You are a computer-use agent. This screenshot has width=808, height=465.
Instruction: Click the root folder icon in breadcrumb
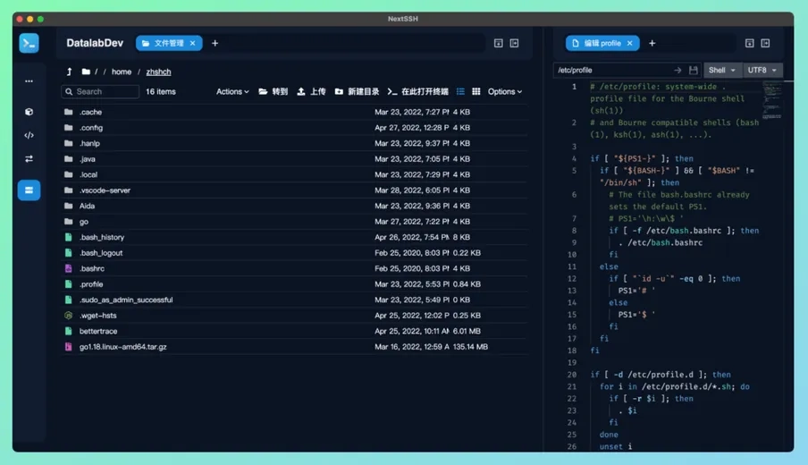tap(86, 72)
